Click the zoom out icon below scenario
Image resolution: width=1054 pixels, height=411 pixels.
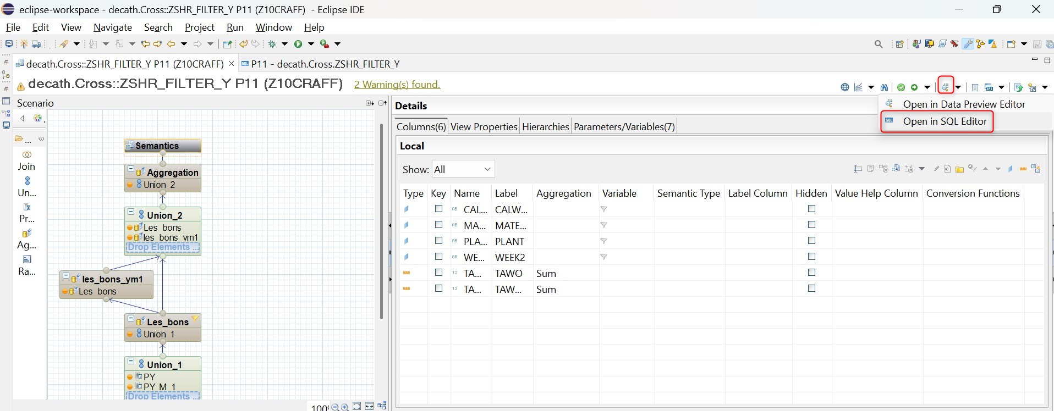(335, 407)
